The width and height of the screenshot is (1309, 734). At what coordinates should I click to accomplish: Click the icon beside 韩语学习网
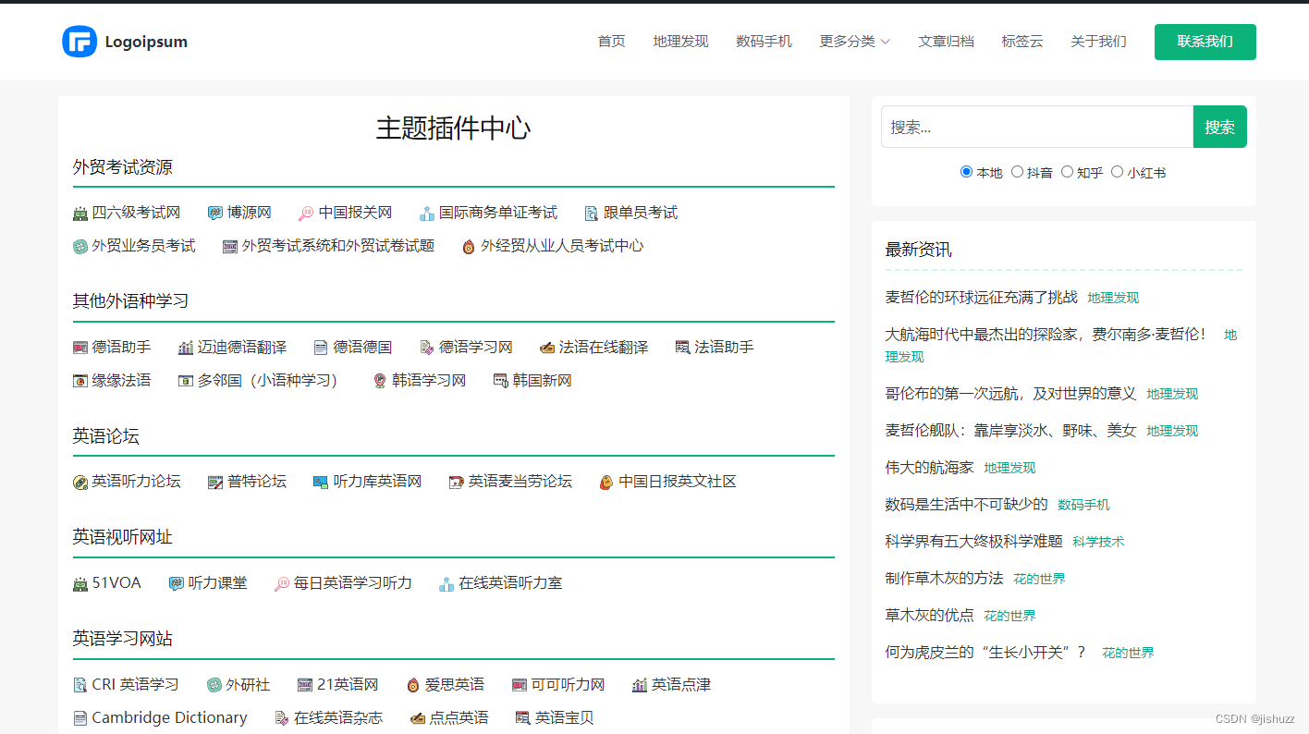[x=380, y=381]
